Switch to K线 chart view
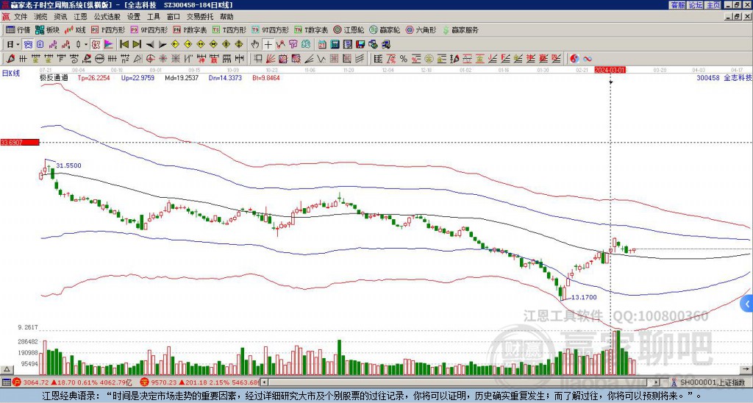Screen dimensions: 753x403 (76, 29)
